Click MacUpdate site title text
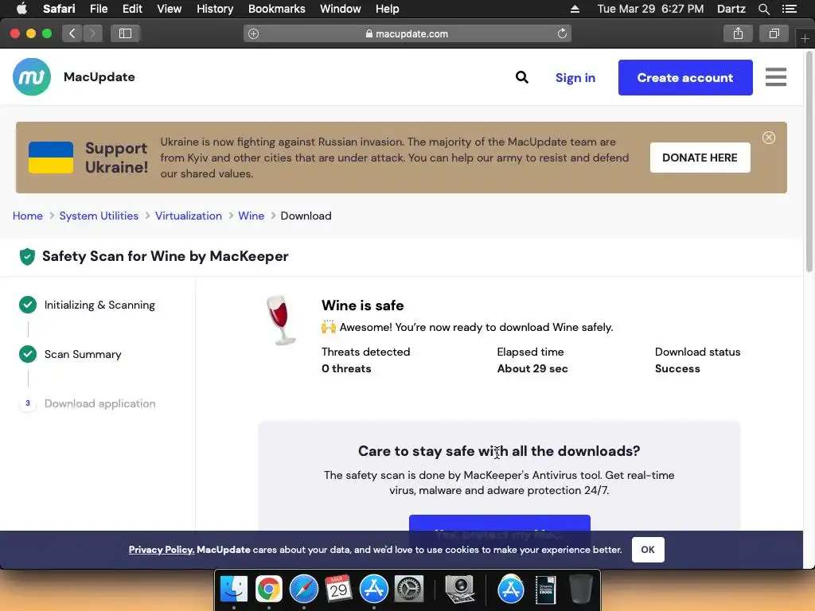 (x=99, y=77)
